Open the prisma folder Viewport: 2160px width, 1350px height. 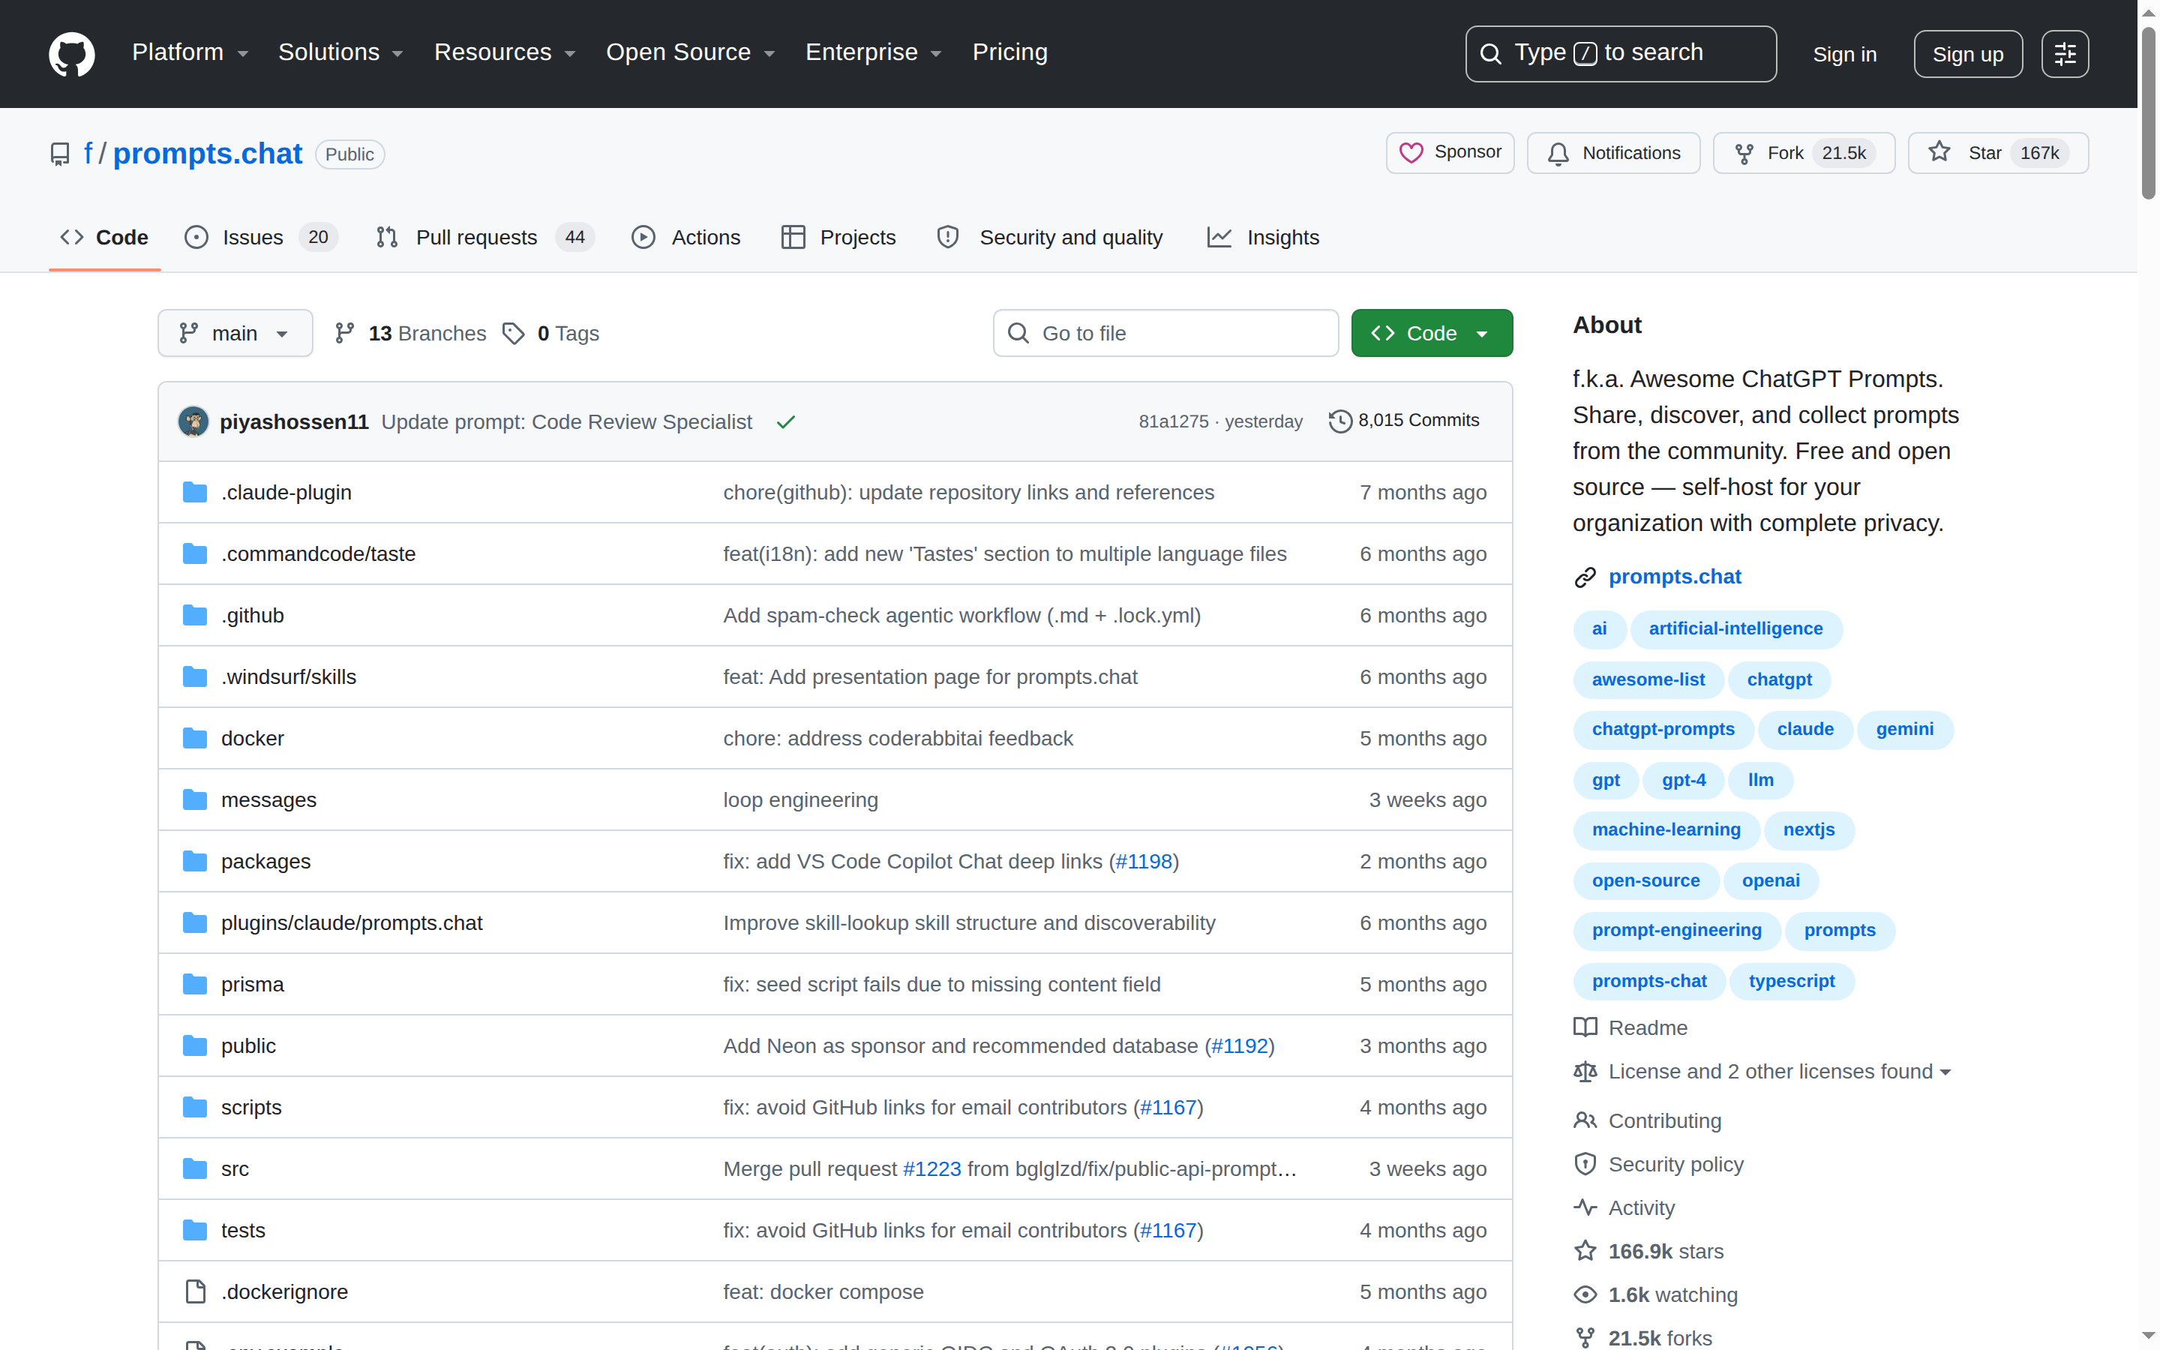(252, 984)
